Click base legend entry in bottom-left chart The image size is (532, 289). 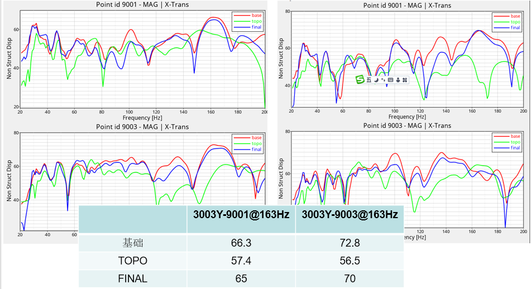tap(248, 137)
